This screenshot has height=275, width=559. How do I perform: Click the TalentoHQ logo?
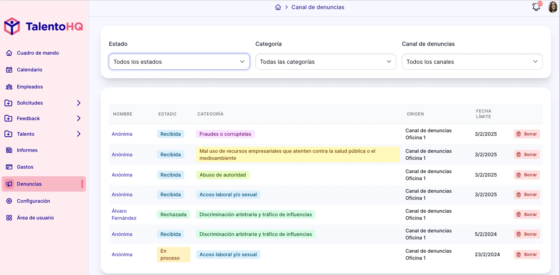[43, 26]
